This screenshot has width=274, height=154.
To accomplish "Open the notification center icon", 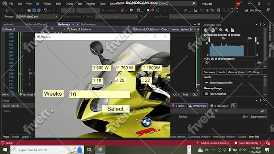I will [x=267, y=150].
